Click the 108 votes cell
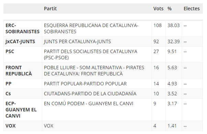Viewport: 207px width, 134px height. click(x=158, y=25)
